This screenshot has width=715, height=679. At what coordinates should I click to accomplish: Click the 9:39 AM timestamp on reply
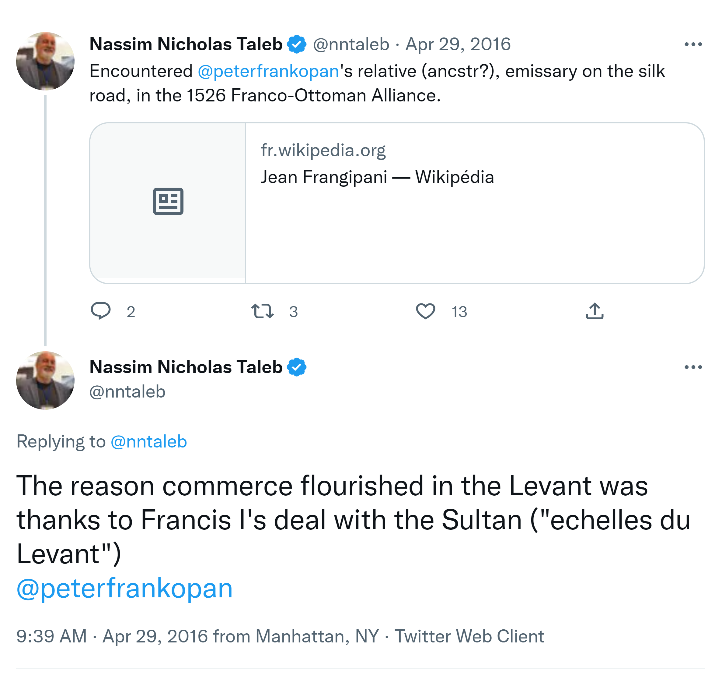[x=52, y=636]
